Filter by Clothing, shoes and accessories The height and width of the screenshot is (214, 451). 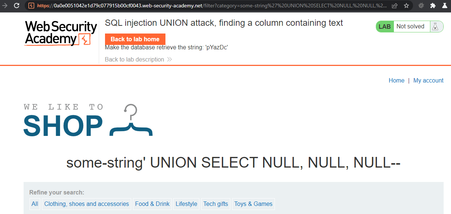tap(87, 204)
